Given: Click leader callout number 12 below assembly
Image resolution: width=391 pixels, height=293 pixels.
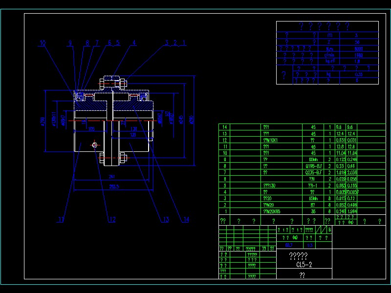Looking at the screenshot, I should [112, 219].
